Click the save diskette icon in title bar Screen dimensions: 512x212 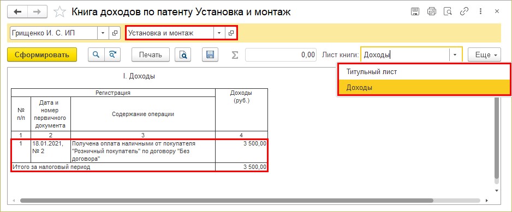pyautogui.click(x=415, y=11)
